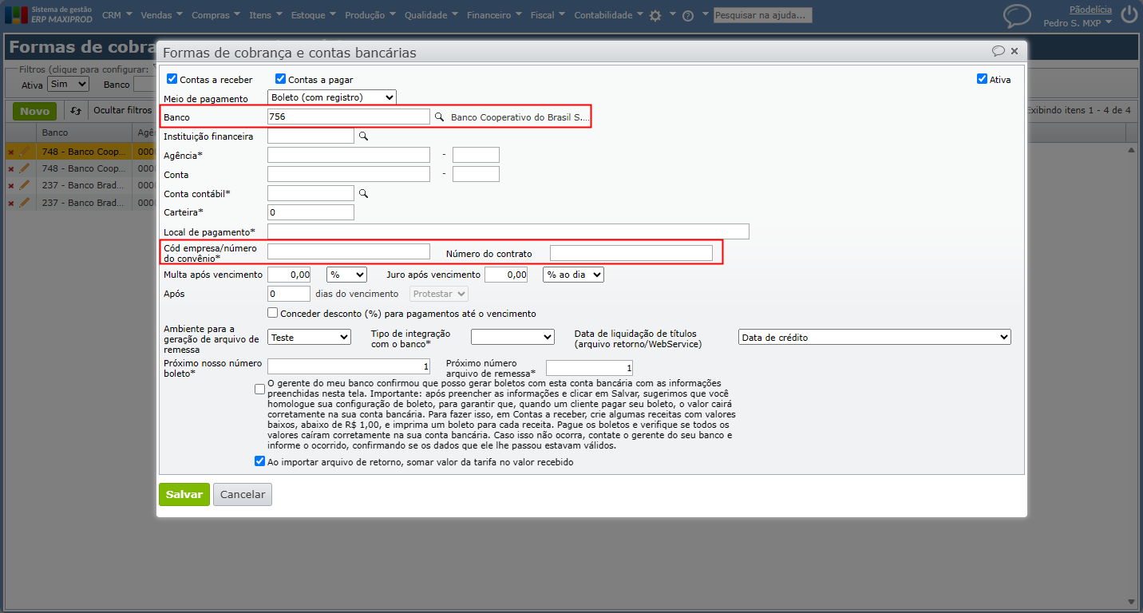Check the bank manager confirmation checkbox
The width and height of the screenshot is (1143, 613).
[x=259, y=390]
